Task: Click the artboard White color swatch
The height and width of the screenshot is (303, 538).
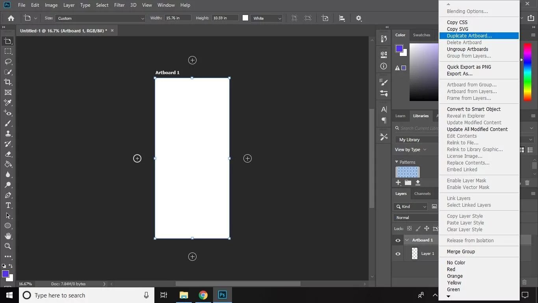Action: coord(245,18)
